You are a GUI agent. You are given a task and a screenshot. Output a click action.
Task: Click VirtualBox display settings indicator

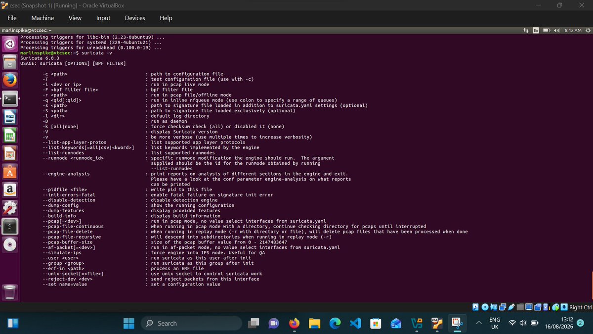pyautogui.click(x=529, y=307)
